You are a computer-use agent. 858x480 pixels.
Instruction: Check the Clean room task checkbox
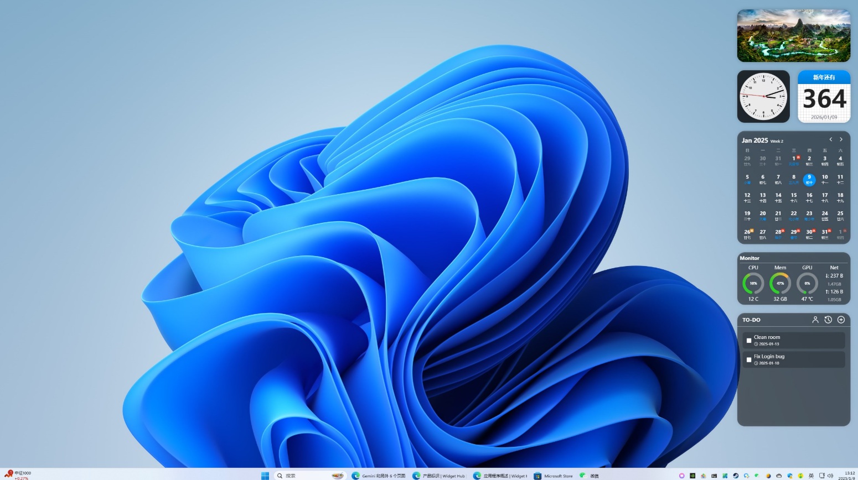pos(750,341)
